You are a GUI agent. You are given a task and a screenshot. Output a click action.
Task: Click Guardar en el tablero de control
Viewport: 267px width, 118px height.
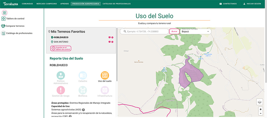61,48
